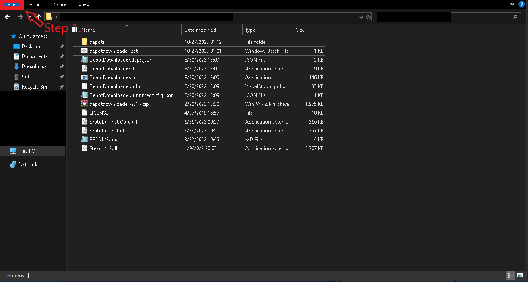528x282 pixels.
Task: Click the path chevron in address bar
Action: (x=56, y=17)
